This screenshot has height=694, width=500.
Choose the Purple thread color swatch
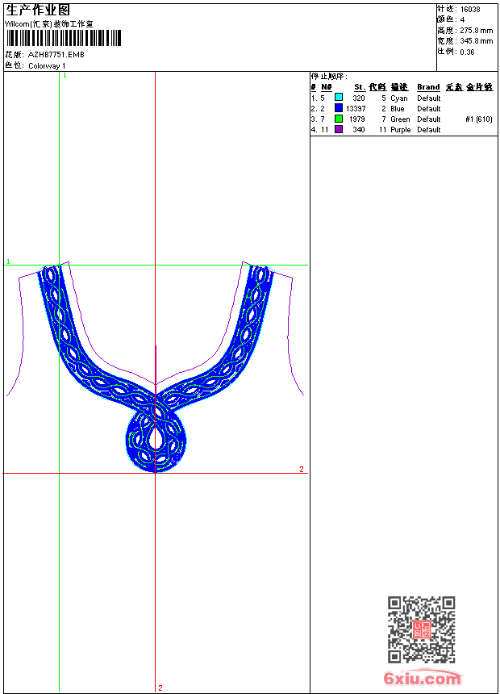coord(339,129)
